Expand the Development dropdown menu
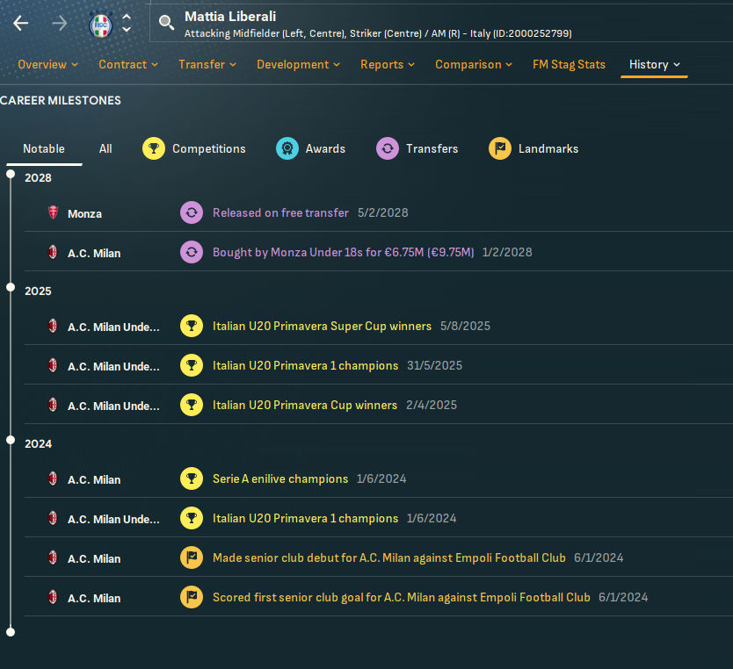This screenshot has height=669, width=733. click(299, 64)
